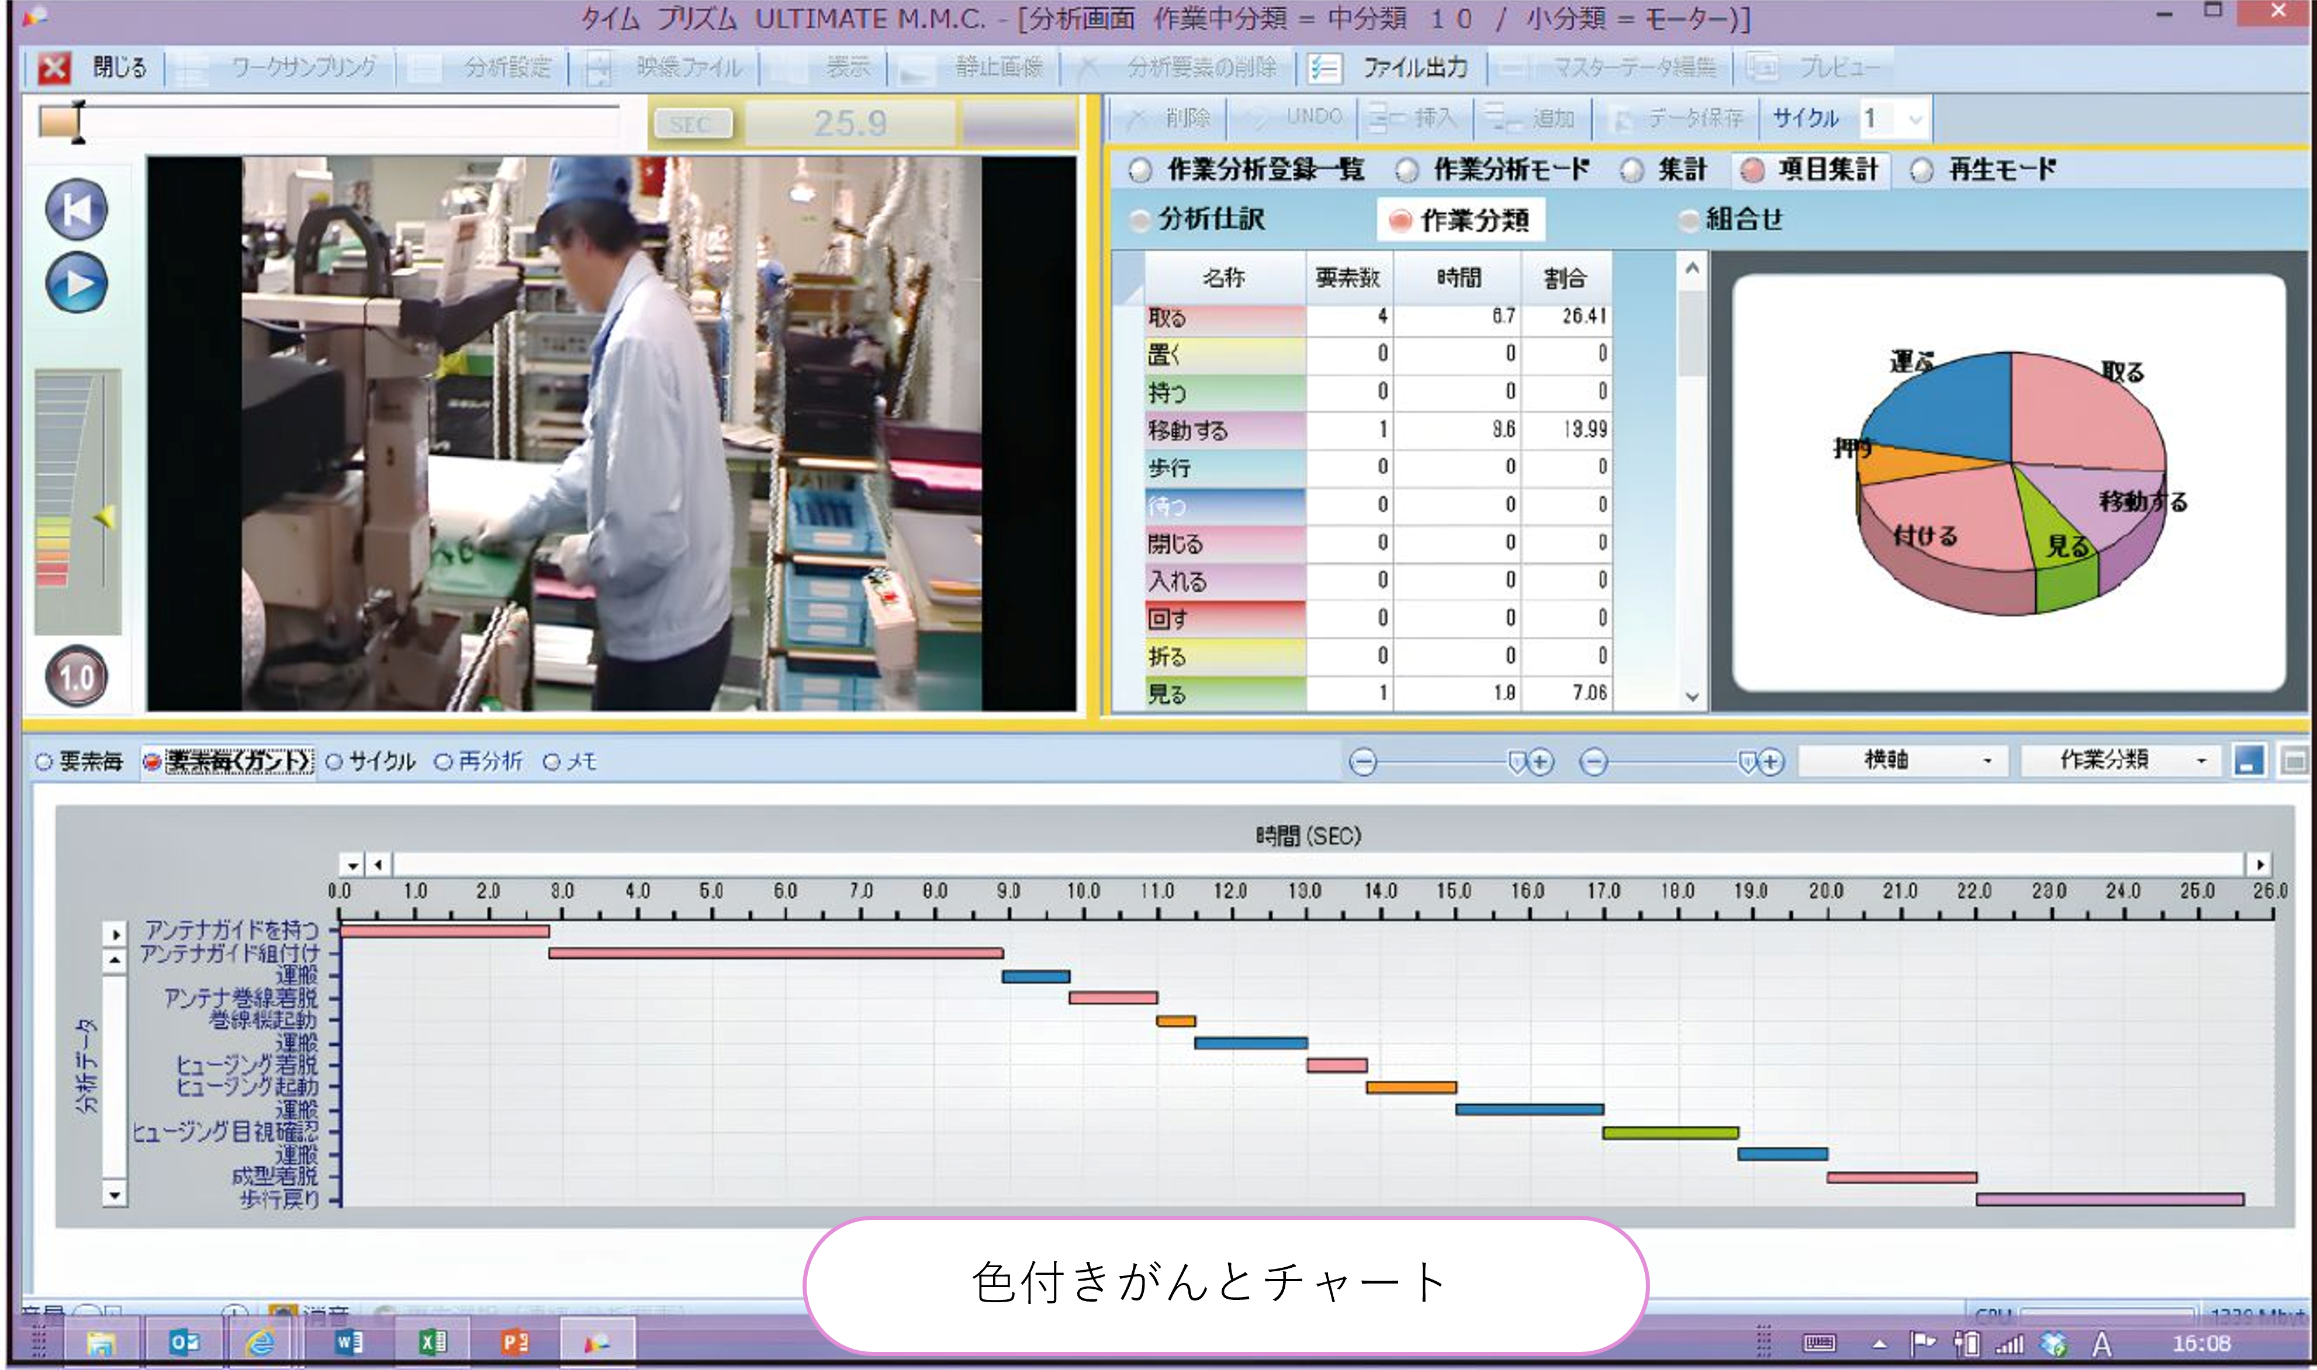Click the 要素数 column header

point(1348,278)
